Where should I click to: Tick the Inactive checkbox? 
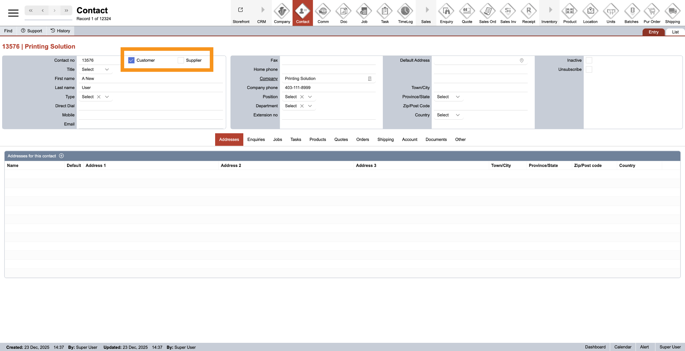[589, 61]
